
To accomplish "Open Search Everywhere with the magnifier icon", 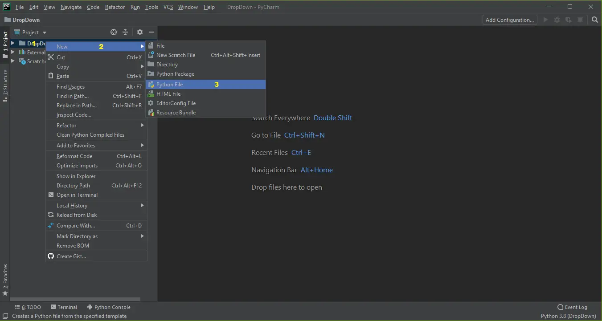I will (x=595, y=20).
